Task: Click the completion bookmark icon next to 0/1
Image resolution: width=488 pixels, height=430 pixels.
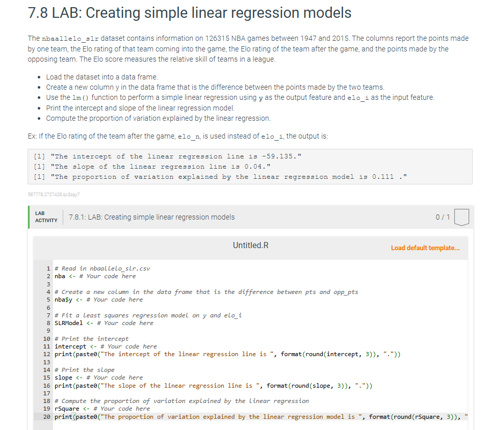Action: (x=461, y=217)
